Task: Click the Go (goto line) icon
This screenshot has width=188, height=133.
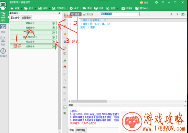Action: (x=65, y=88)
